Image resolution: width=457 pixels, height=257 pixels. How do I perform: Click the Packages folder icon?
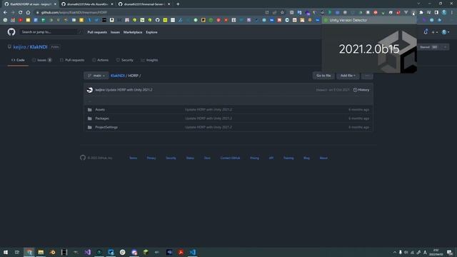(x=90, y=119)
